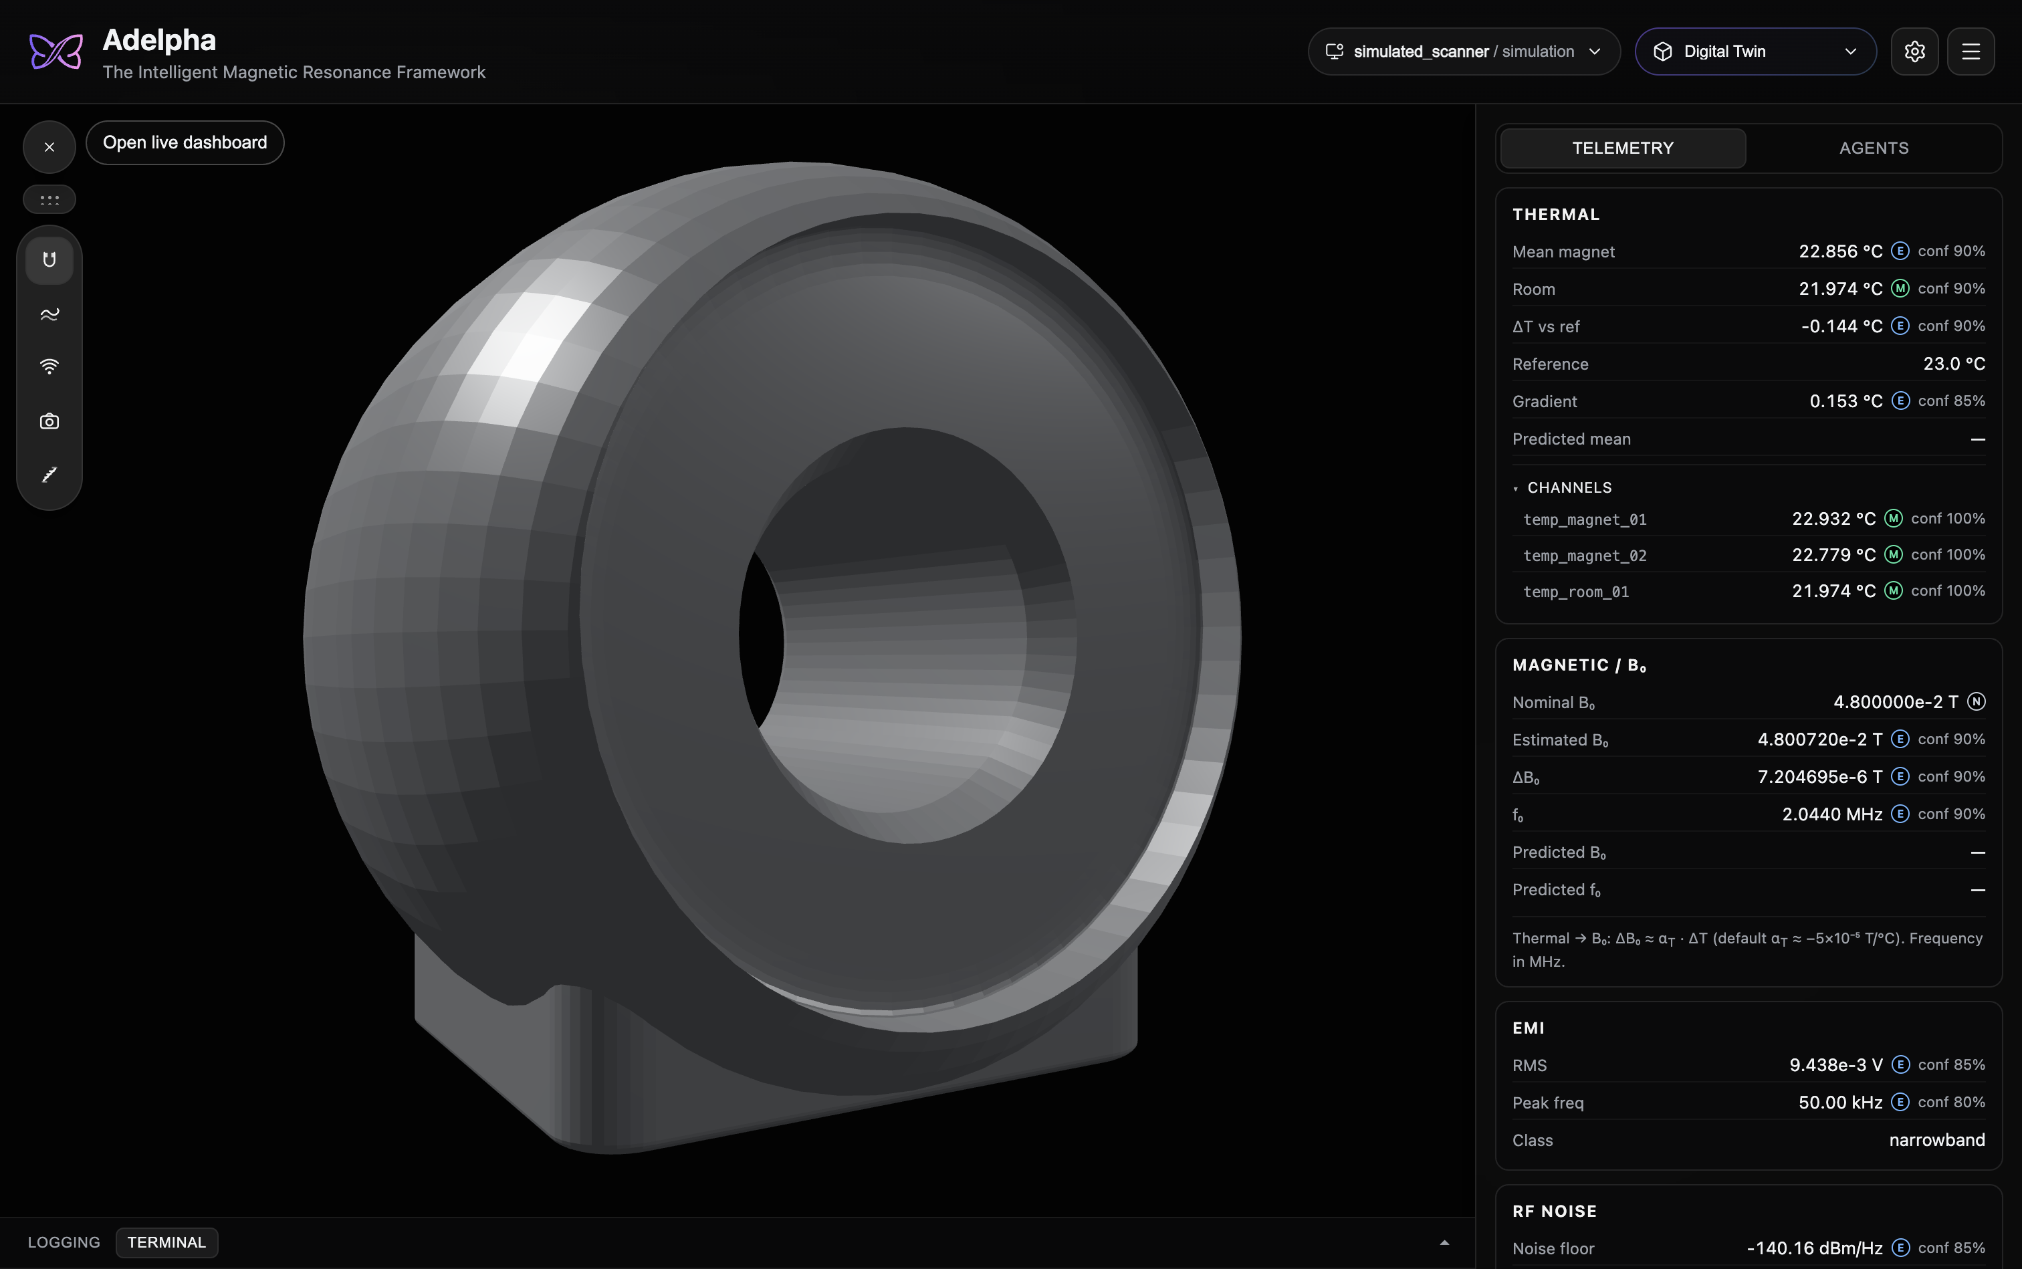This screenshot has height=1269, width=2022.
Task: Open the Digital Twin view dropdown
Action: click(x=1756, y=51)
